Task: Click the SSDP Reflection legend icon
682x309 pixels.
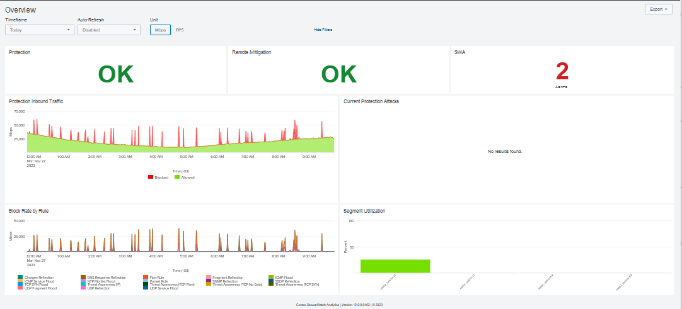Action: tap(271, 281)
